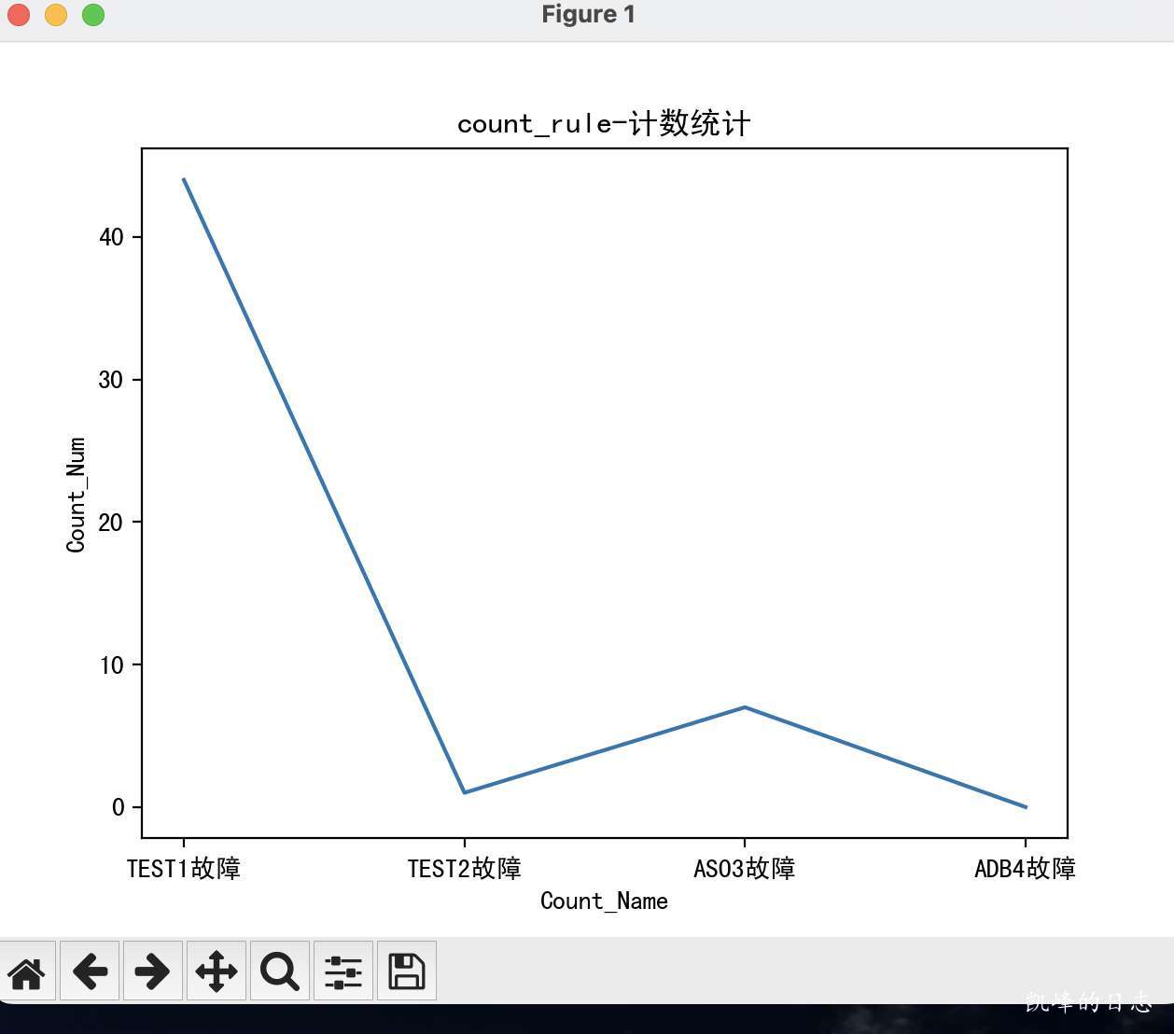
Task: Select the TEST1故障 x-axis tick label
Action: (x=184, y=870)
